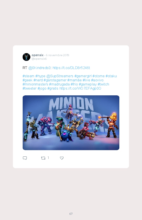Like the tweet with heart icon

62,158
